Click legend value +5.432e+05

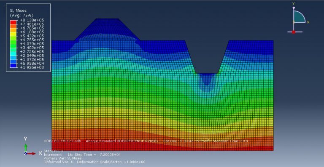32,36
